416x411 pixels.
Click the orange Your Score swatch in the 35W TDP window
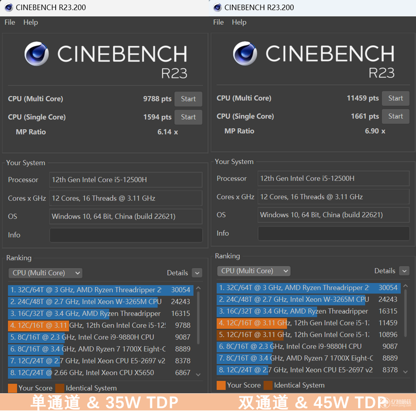[12, 388]
